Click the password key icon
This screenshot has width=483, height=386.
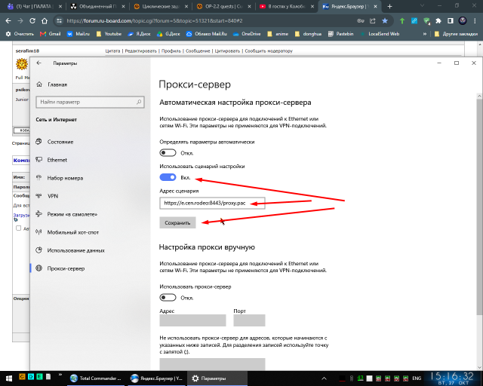[361, 20]
